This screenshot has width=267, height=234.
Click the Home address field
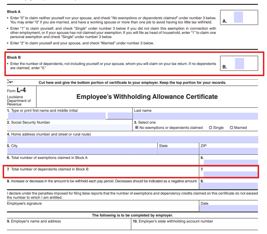(132, 140)
